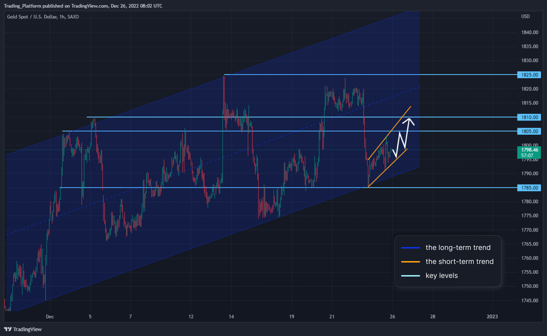Click 'the short-term trend' legend text
Screen dimensions: 547x336
(460, 261)
